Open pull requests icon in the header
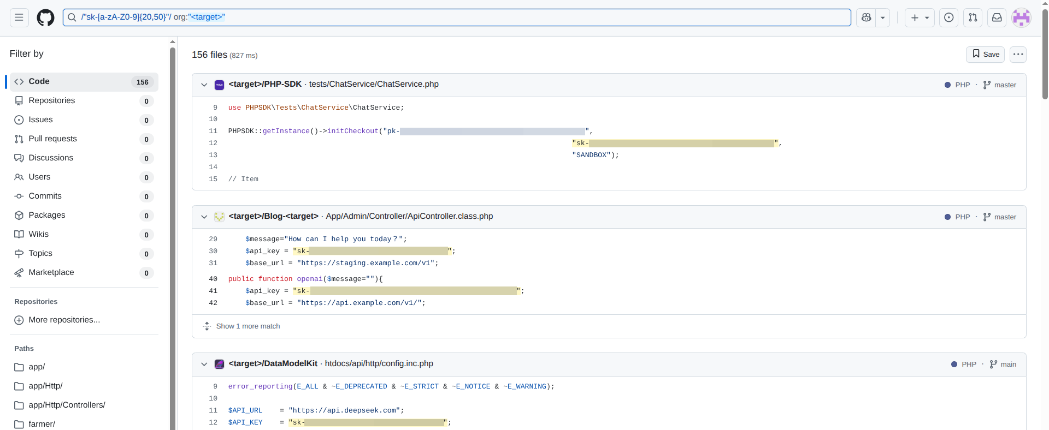The width and height of the screenshot is (1049, 430). [x=973, y=17]
